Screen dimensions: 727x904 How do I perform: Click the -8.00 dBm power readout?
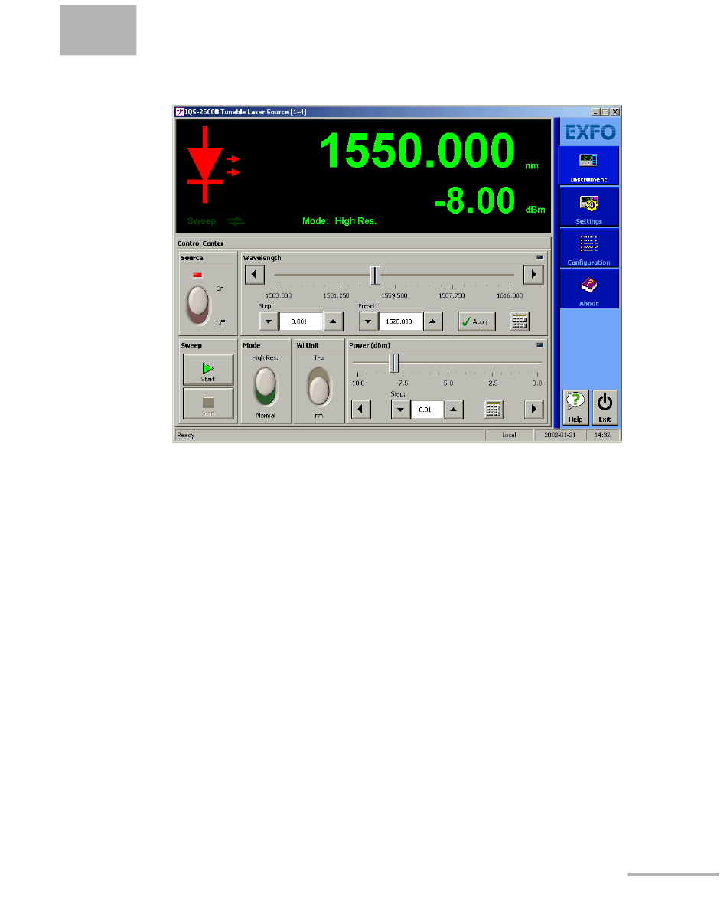pyautogui.click(x=474, y=200)
